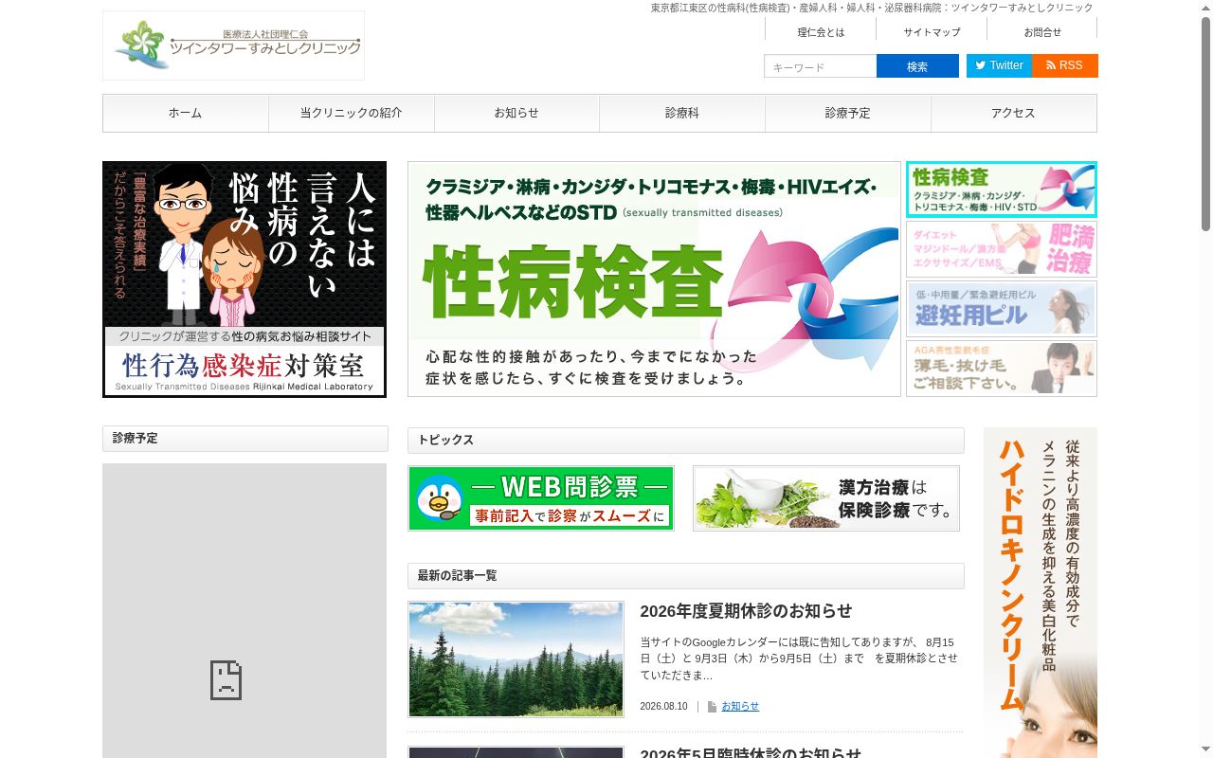Click the RSS feed icon

tap(1051, 66)
